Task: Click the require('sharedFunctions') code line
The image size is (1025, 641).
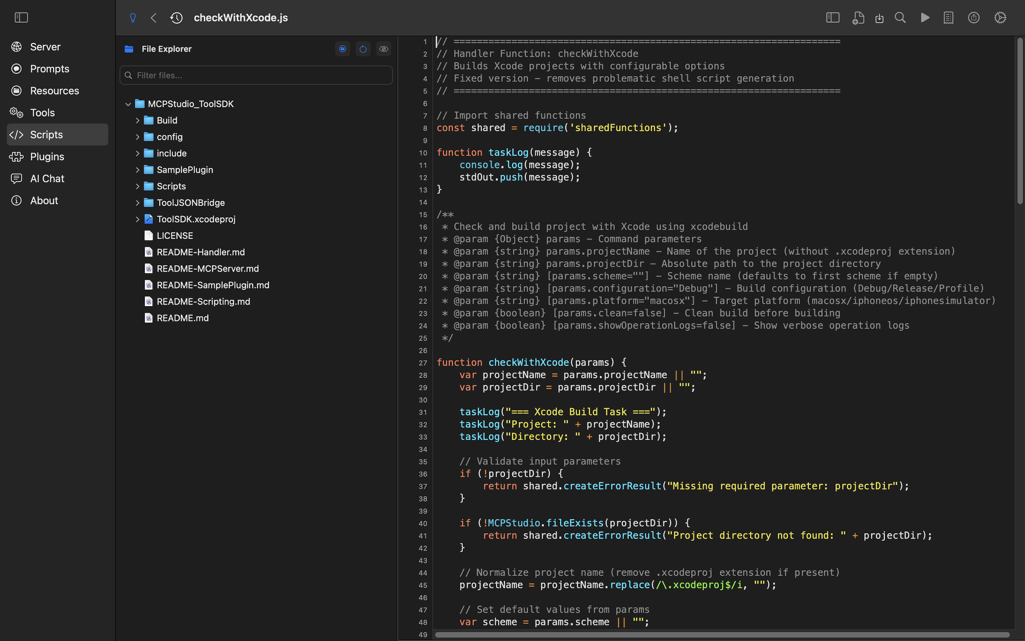Action: click(x=557, y=128)
